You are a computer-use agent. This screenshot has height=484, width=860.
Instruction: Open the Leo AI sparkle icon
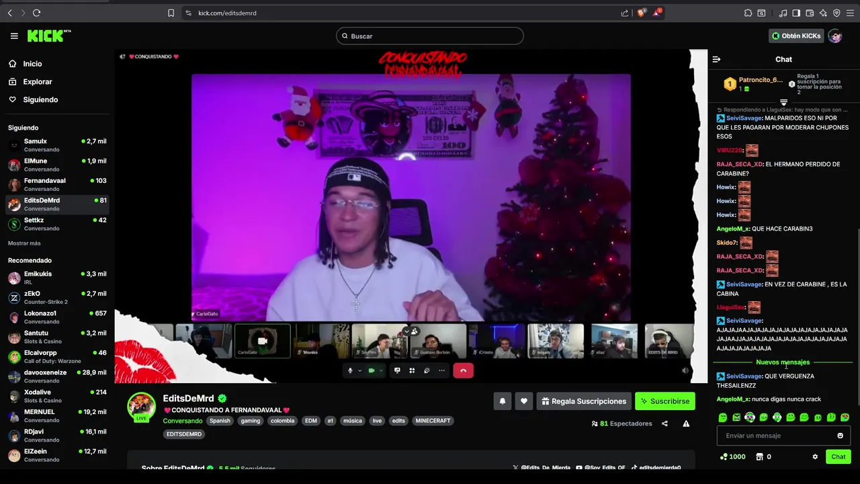(823, 13)
